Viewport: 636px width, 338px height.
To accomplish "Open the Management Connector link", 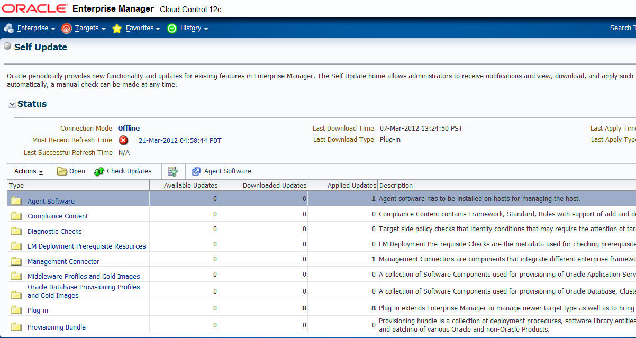I will point(63,262).
